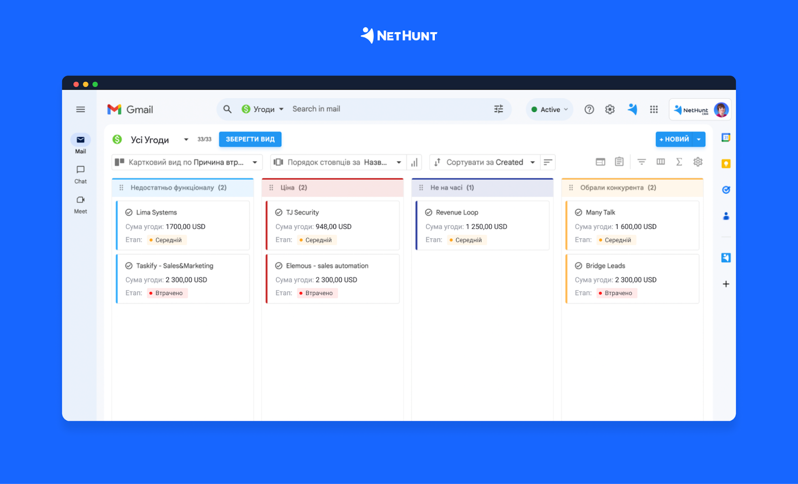Open the Bridge Leads deal

click(x=605, y=266)
